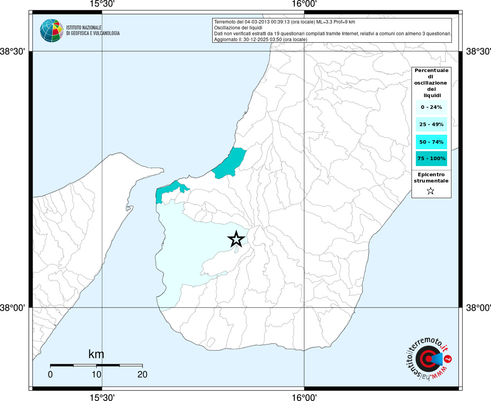491x401 pixels.
Task: Click the scale bar '20' value
Action: [x=143, y=374]
